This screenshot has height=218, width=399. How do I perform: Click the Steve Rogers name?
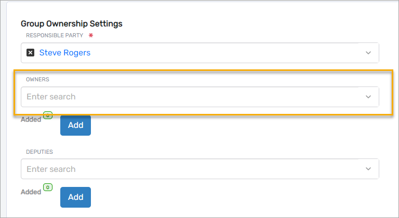[64, 53]
